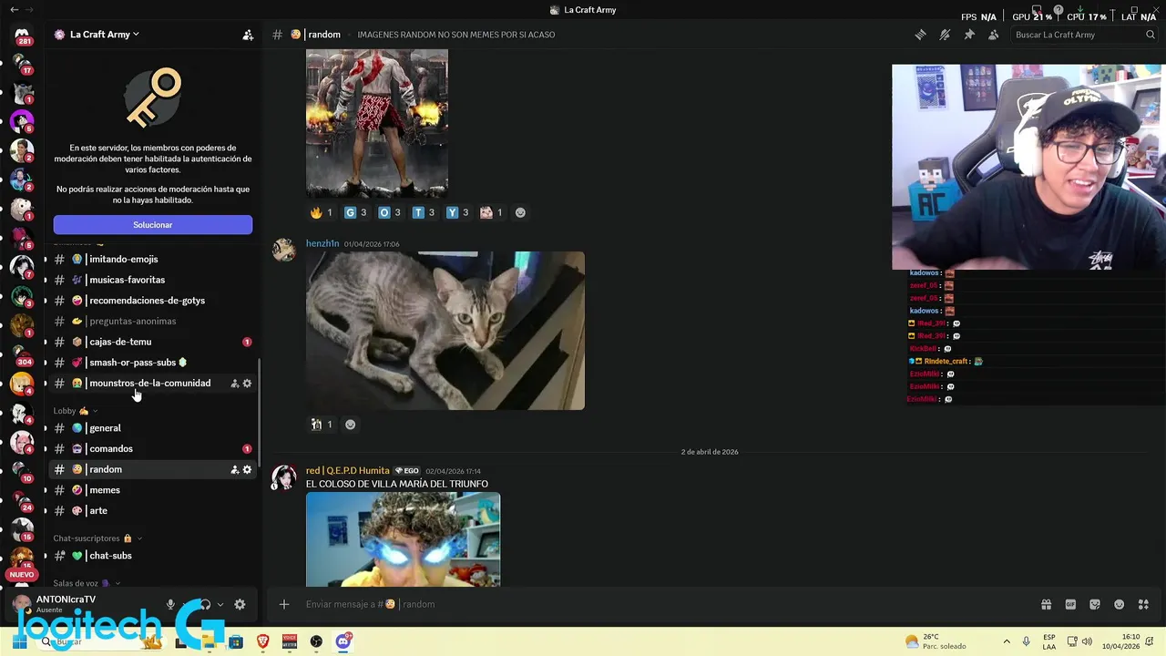Toggle the Y letter reaction

[x=458, y=212]
